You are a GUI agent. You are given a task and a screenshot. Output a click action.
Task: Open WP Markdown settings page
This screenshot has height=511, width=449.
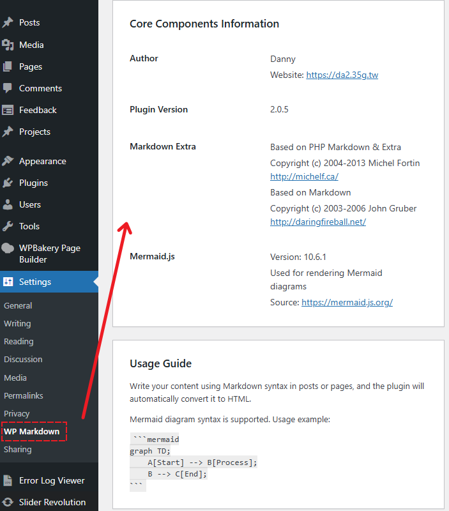click(31, 432)
